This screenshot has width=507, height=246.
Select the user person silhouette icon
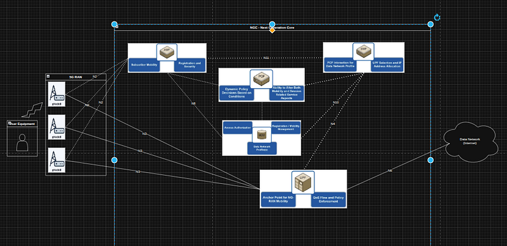(x=22, y=143)
